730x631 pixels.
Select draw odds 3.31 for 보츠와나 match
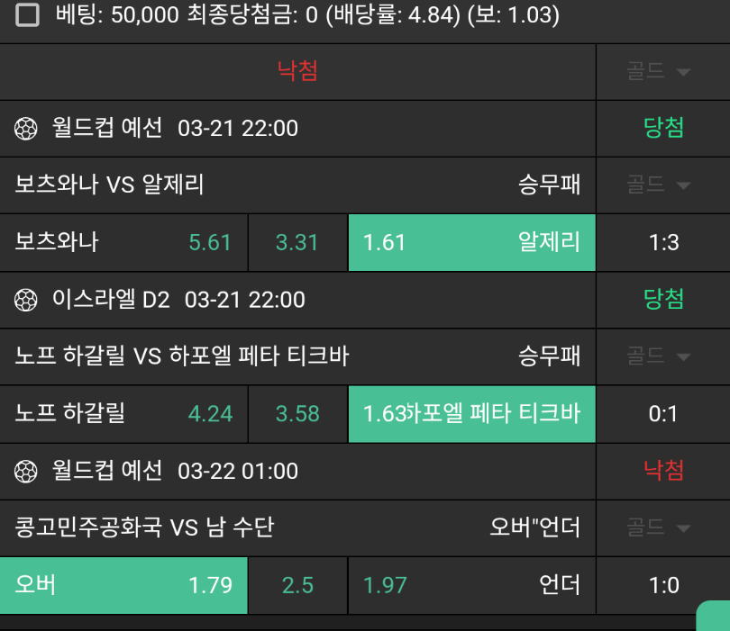tap(297, 242)
